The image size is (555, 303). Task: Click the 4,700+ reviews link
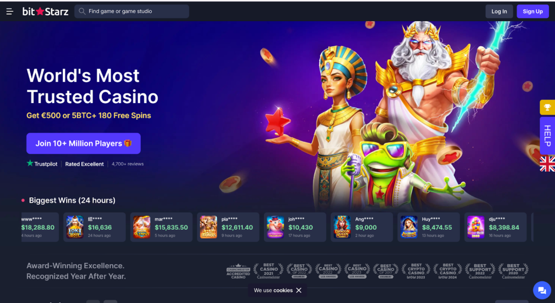click(x=128, y=164)
